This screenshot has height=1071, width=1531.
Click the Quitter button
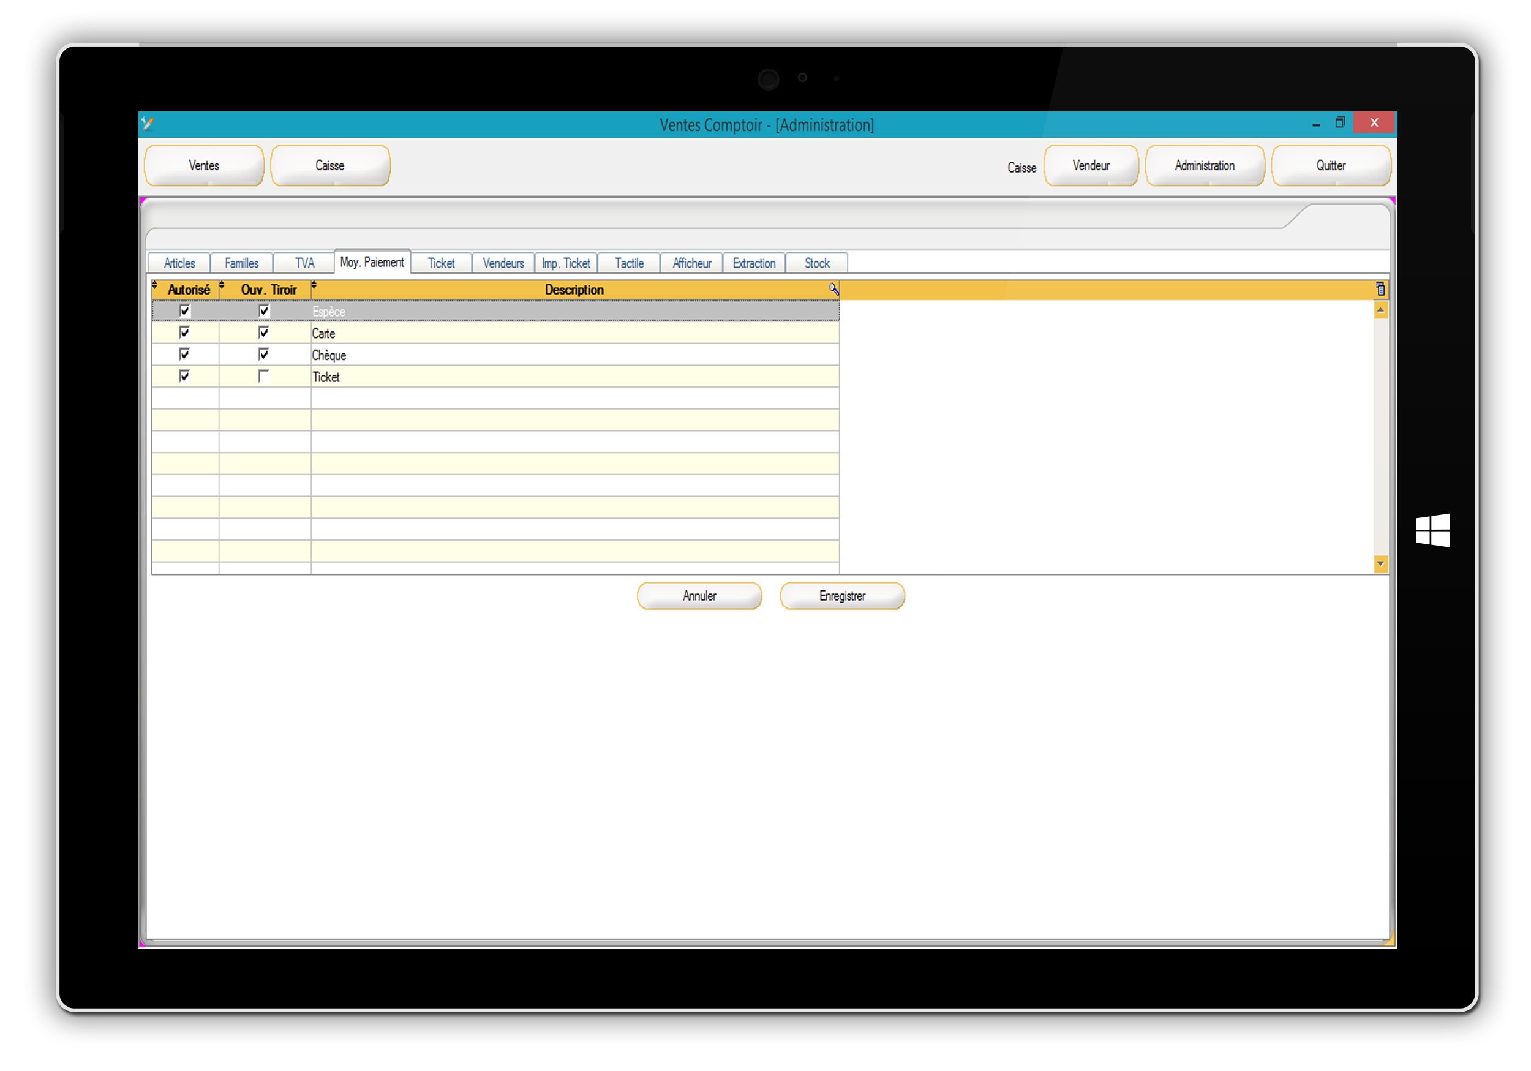pyautogui.click(x=1330, y=165)
